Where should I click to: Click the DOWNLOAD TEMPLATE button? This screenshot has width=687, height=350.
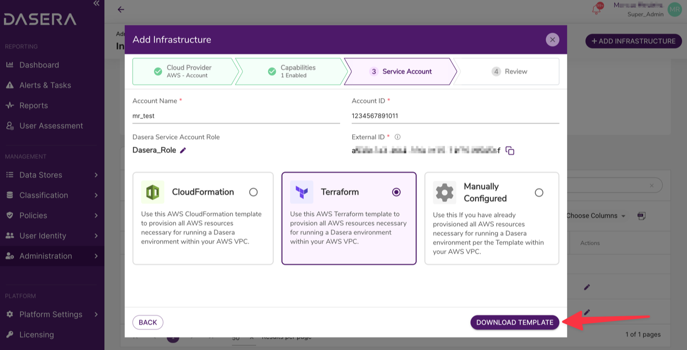click(x=515, y=322)
